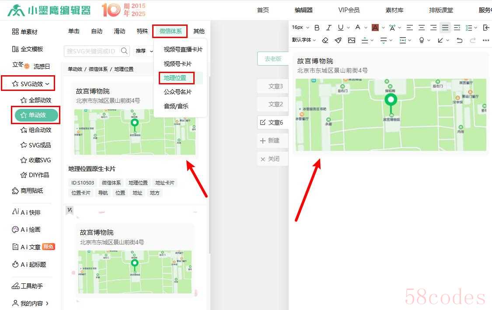Redo the last edit
This screenshot has width=492, height=310.
pyautogui.click(x=473, y=40)
